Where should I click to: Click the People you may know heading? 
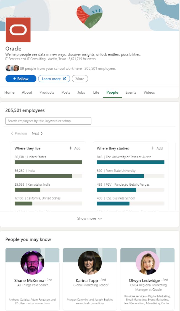click(x=28, y=239)
